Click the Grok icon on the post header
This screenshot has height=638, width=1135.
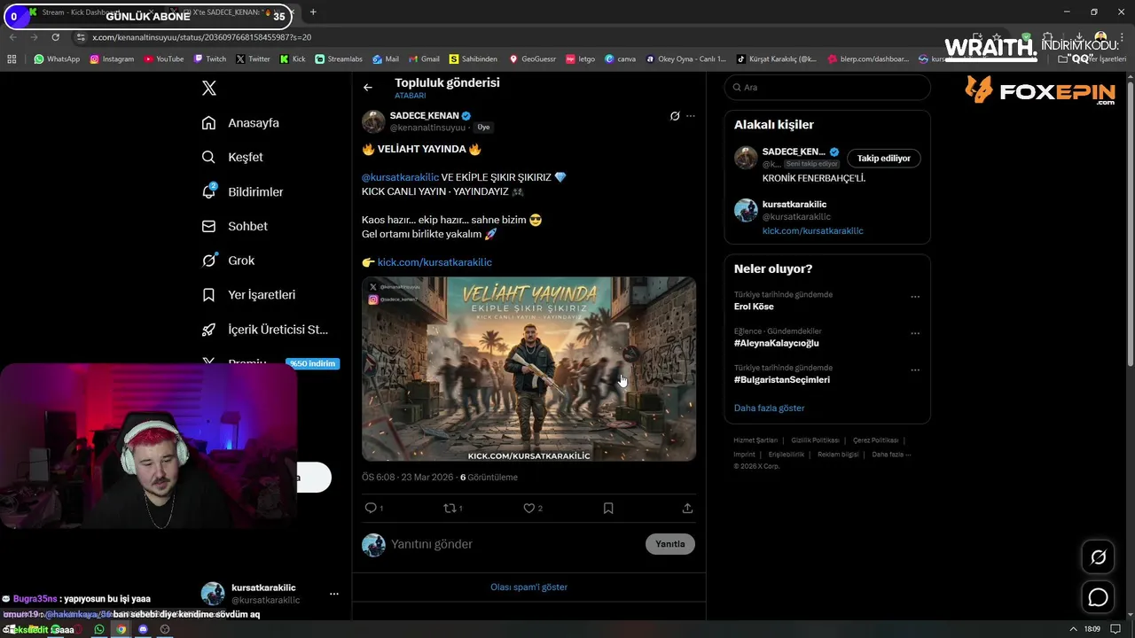click(675, 116)
